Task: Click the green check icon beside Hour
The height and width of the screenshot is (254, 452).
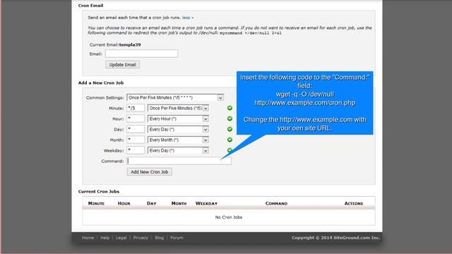Action: click(230, 119)
